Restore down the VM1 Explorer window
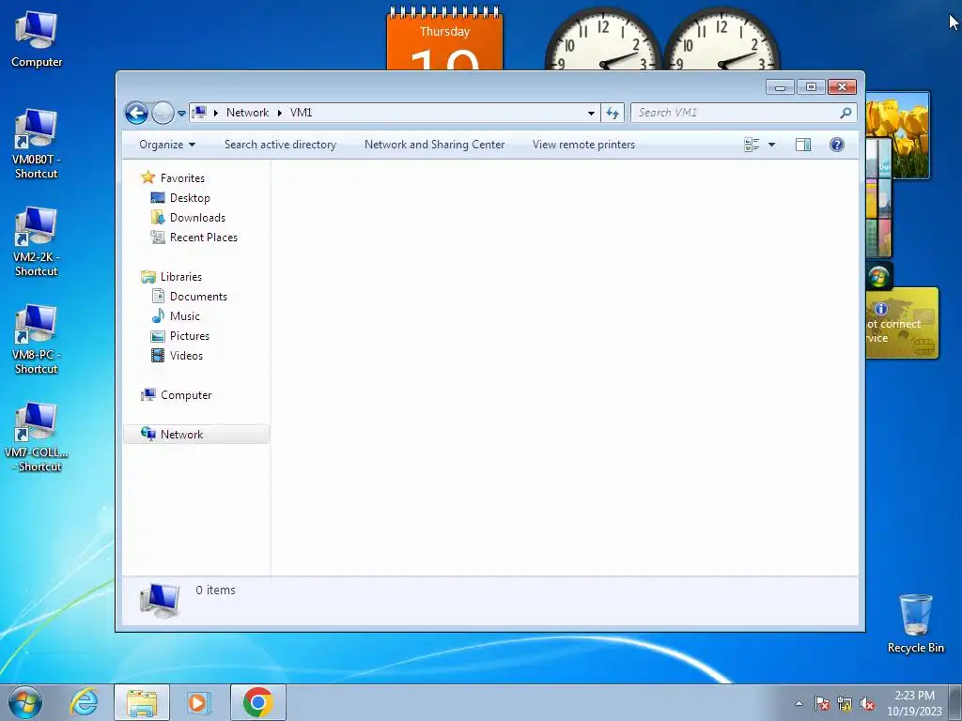The width and height of the screenshot is (962, 721). pos(811,87)
